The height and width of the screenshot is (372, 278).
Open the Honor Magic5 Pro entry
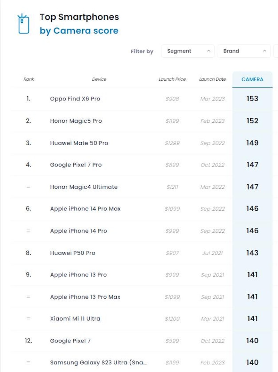pyautogui.click(x=76, y=121)
